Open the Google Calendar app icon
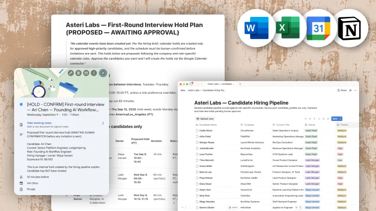Viewport: 376px width, 211px height. coord(318,28)
